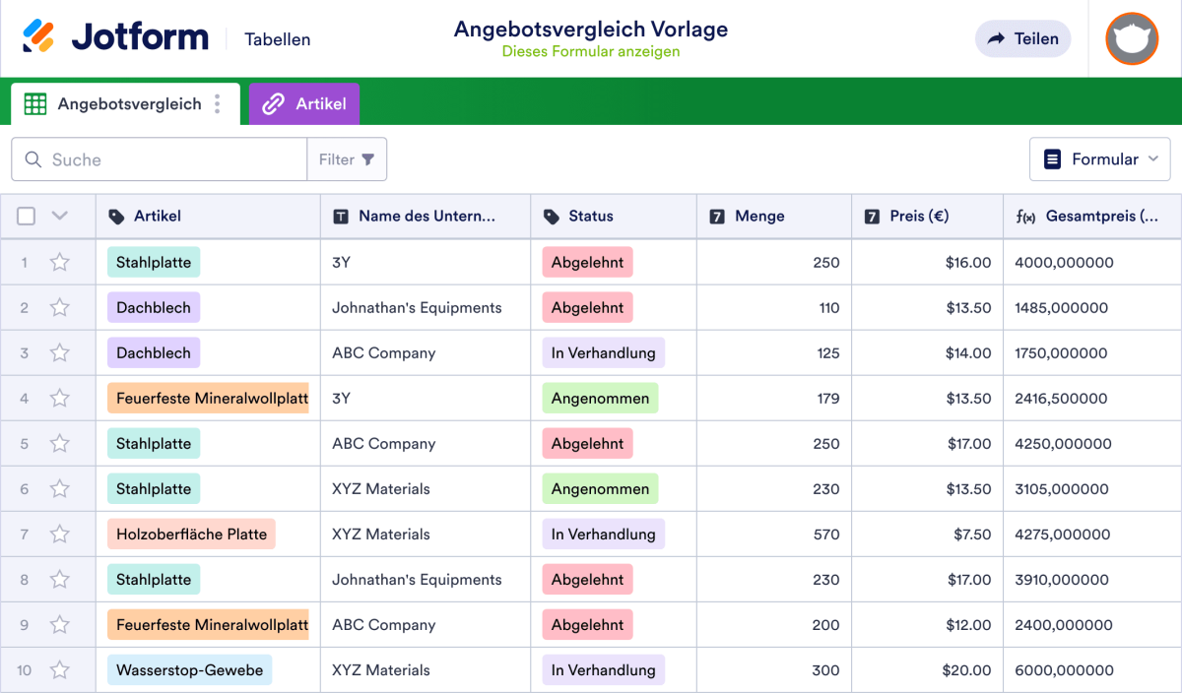This screenshot has width=1182, height=693.
Task: Click the magnifier icon in the search bar
Action: [33, 158]
